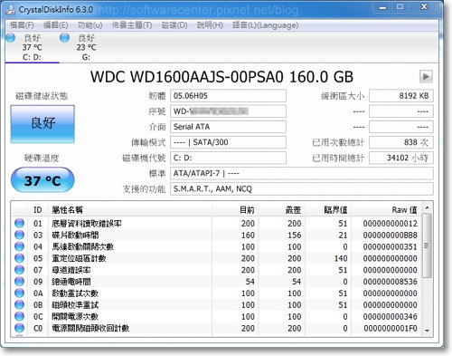The width and height of the screenshot is (452, 356).
Task: Click the Raw 值 column header
Action: (387, 210)
